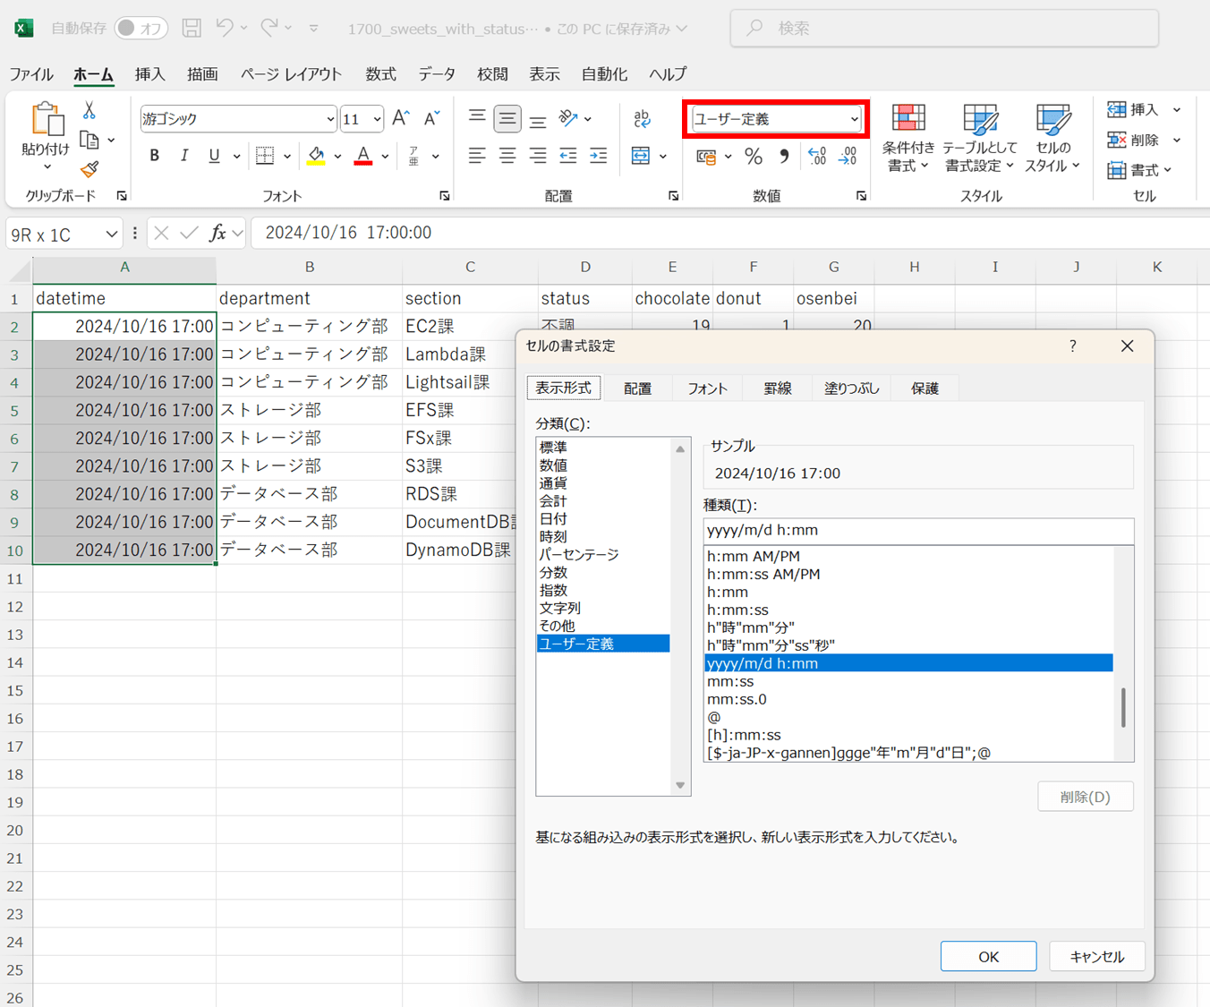The height and width of the screenshot is (1007, 1210).
Task: Apply Percent style format
Action: [x=754, y=157]
